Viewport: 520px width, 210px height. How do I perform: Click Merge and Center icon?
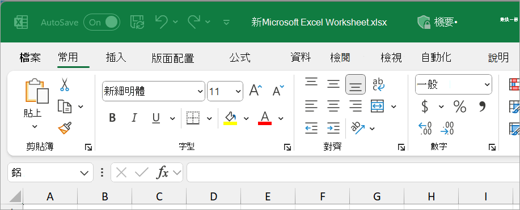(x=378, y=106)
